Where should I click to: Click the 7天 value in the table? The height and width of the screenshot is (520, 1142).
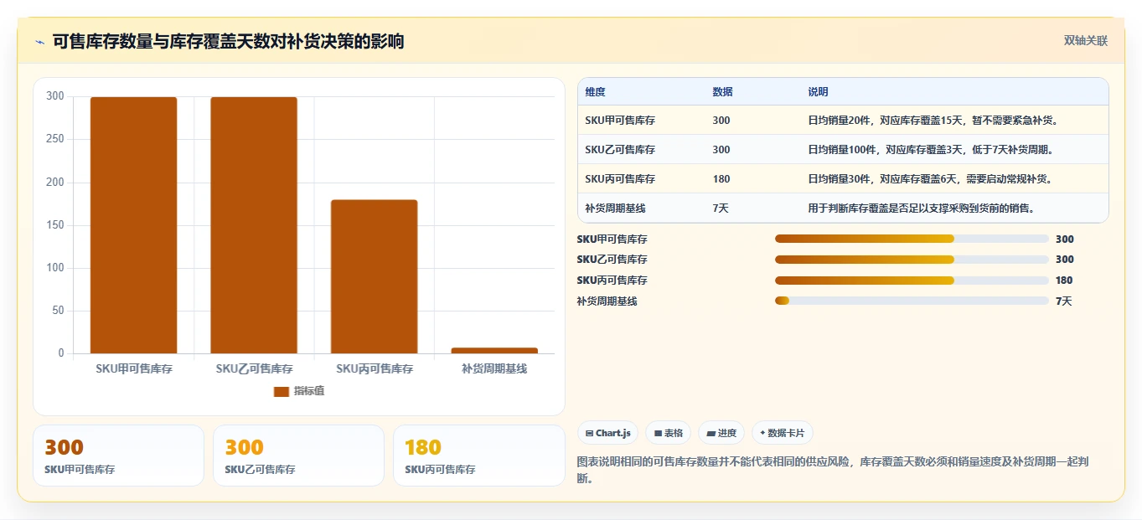point(721,209)
